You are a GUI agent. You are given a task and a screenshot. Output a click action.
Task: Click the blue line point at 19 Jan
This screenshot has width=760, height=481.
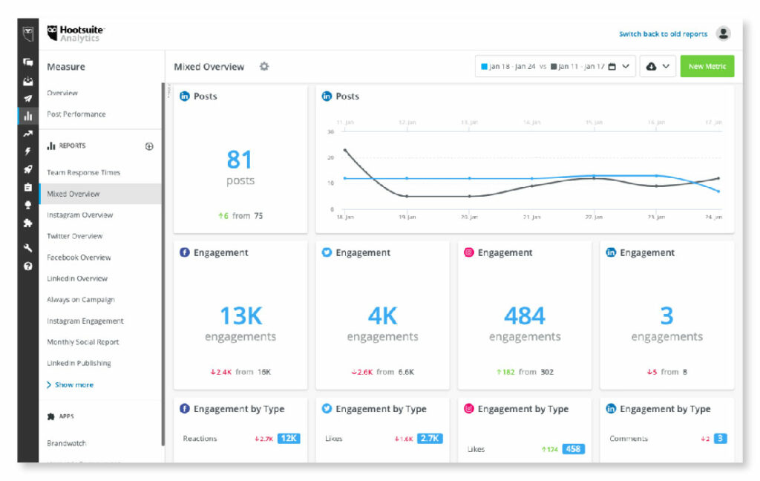[x=407, y=178]
